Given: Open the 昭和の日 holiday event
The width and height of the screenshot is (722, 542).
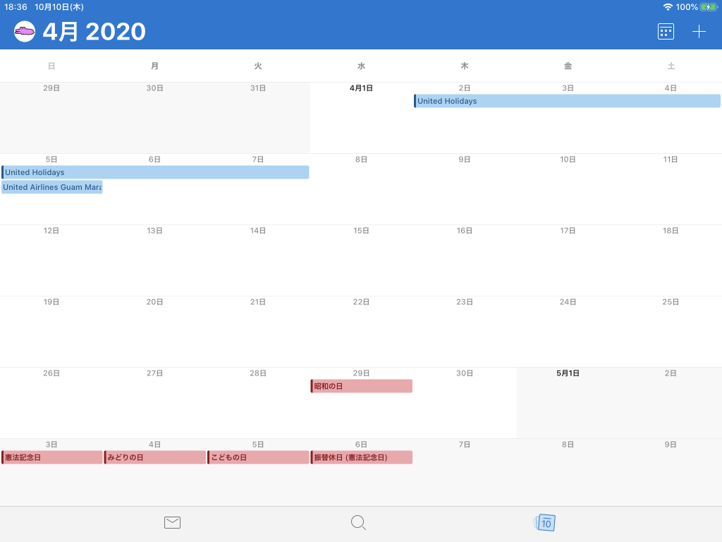Looking at the screenshot, I should 362,387.
